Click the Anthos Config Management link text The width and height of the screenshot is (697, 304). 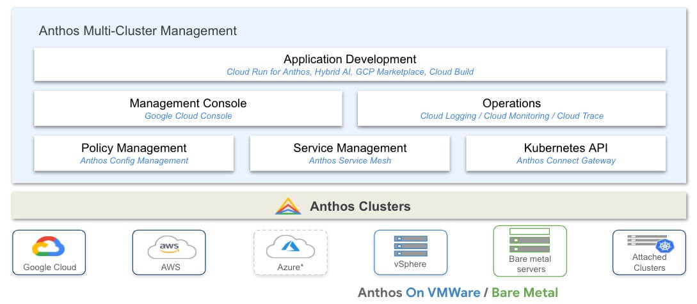[x=134, y=161]
